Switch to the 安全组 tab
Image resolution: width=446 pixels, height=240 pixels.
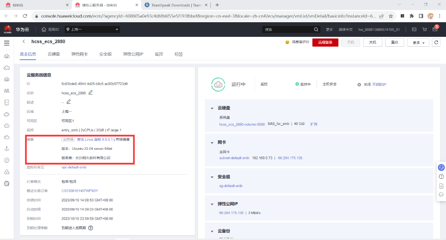pyautogui.click(x=105, y=54)
